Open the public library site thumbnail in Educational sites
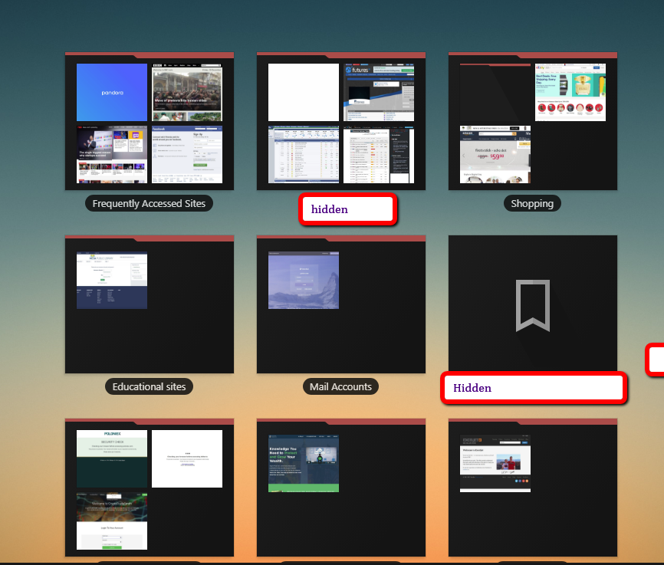Viewport: 664px width, 565px height. 111,281
